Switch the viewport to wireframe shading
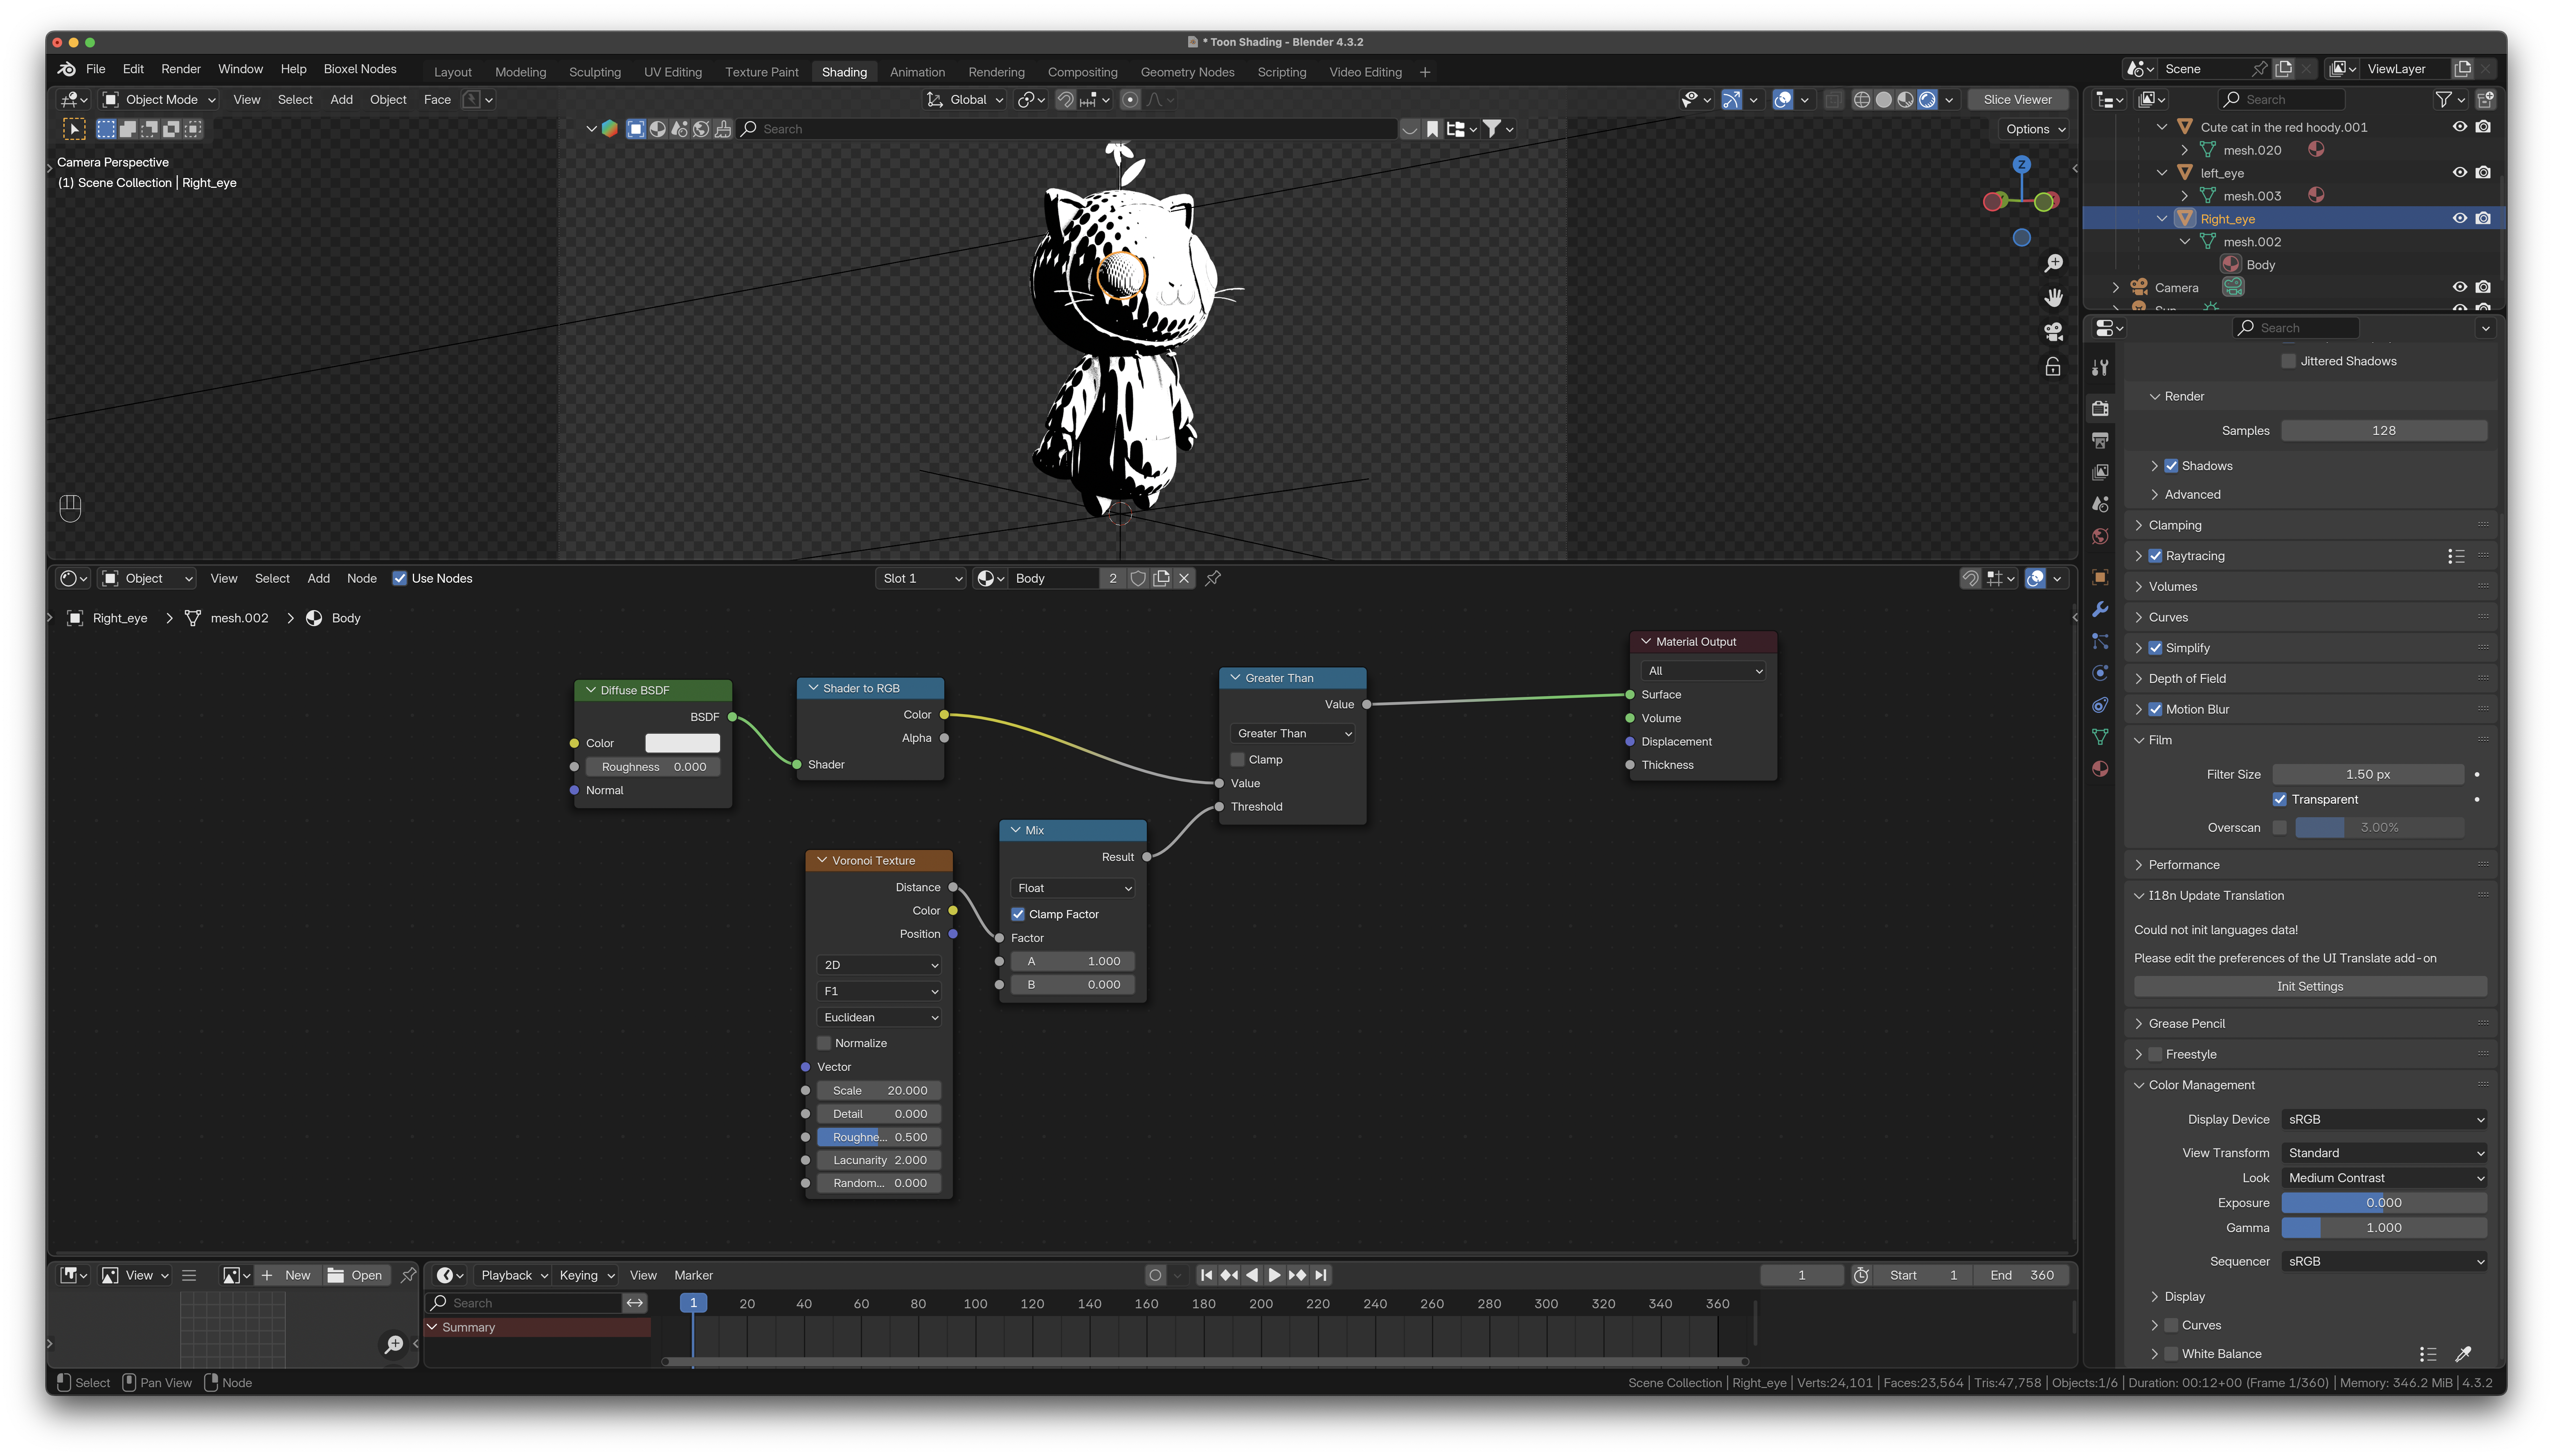Screen dimensions: 2553x1456 point(1861,100)
